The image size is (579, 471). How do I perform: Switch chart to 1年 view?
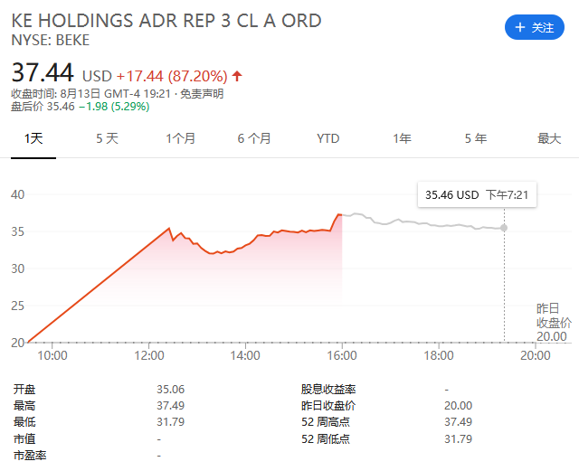coord(402,138)
